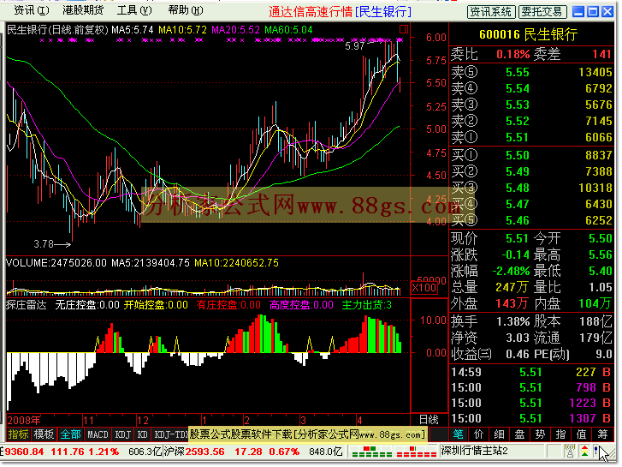Switch to the KD indicator

[x=142, y=434]
